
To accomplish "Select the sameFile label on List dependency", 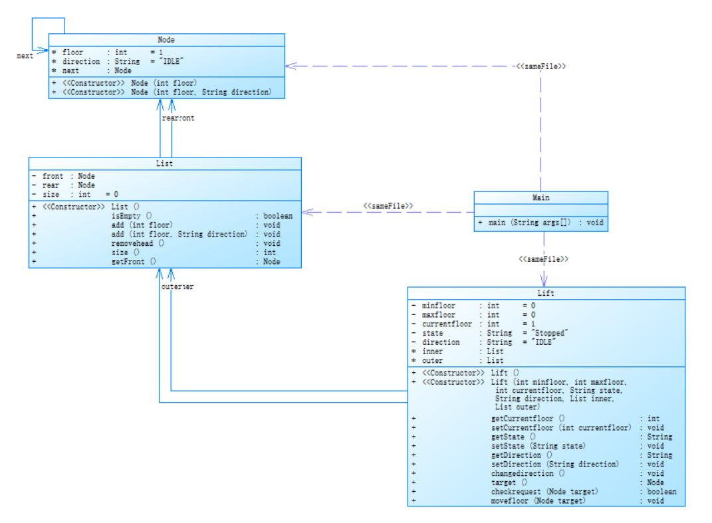I will click(x=388, y=206).
